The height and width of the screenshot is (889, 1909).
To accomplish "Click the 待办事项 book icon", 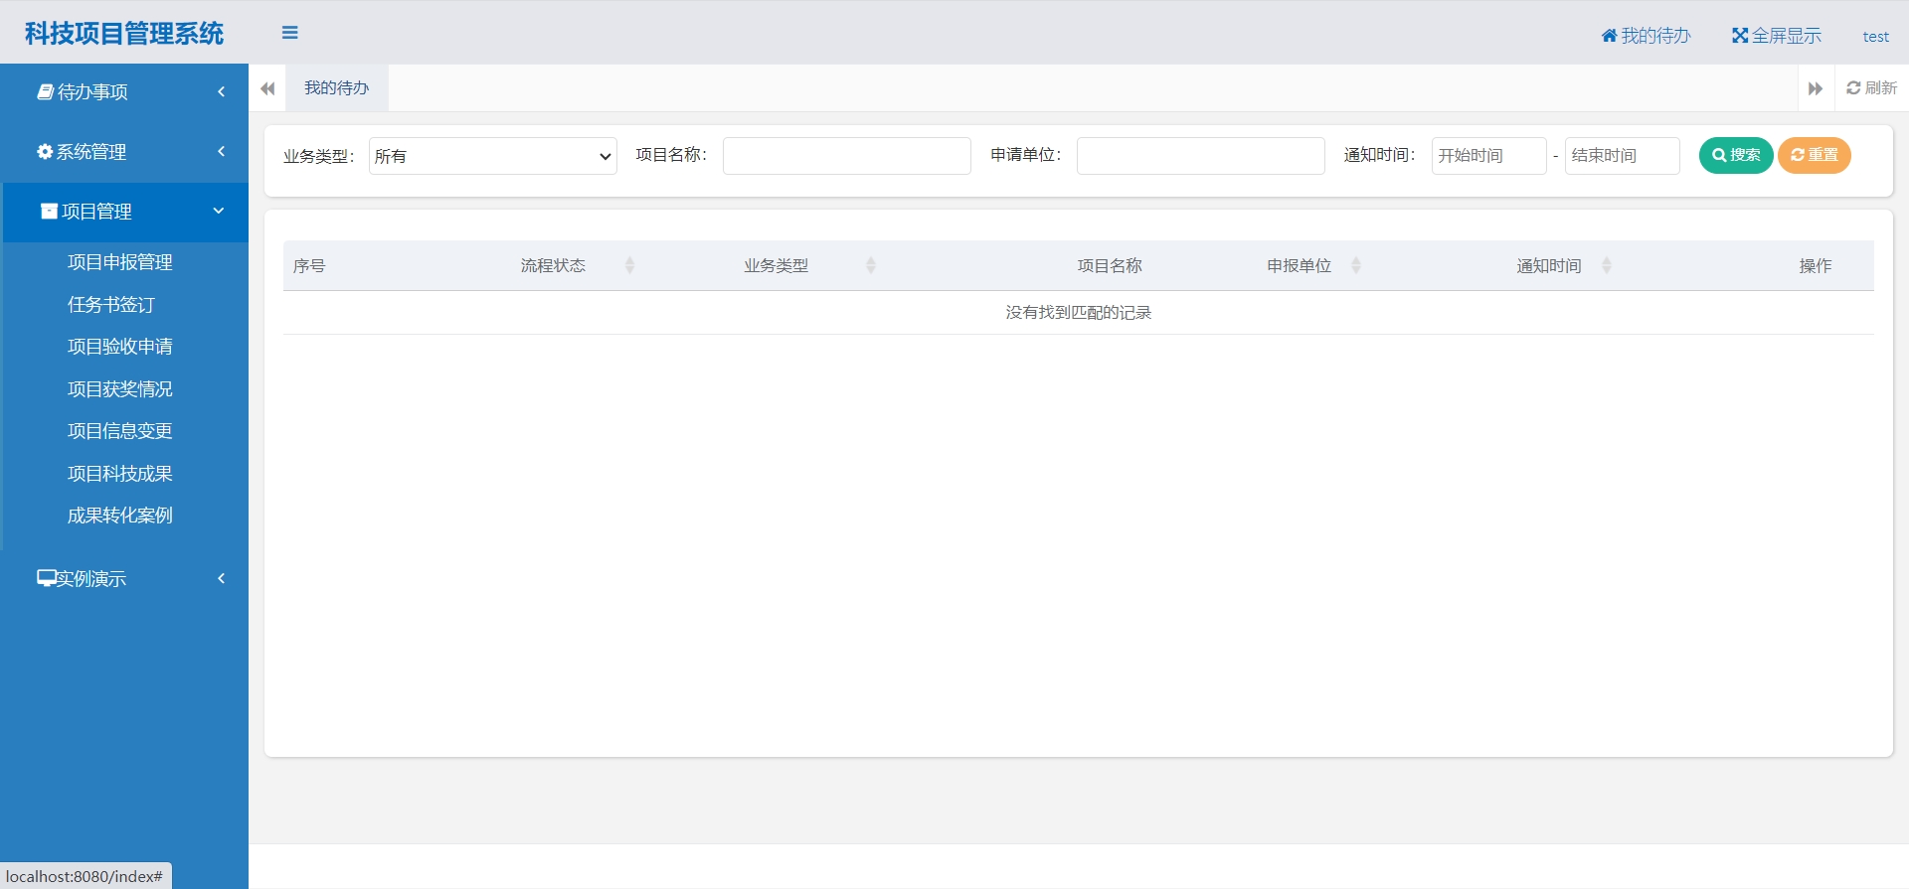I will 46,91.
